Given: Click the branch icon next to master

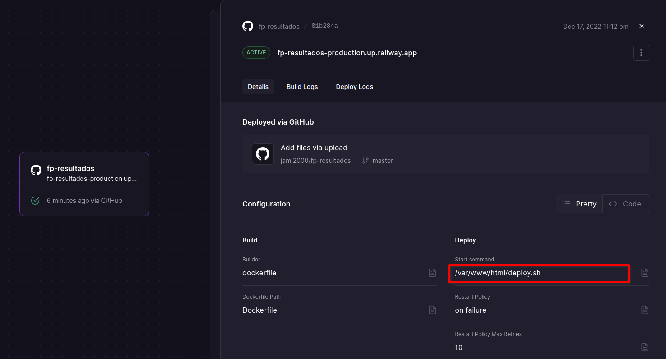Looking at the screenshot, I should pyautogui.click(x=365, y=161).
